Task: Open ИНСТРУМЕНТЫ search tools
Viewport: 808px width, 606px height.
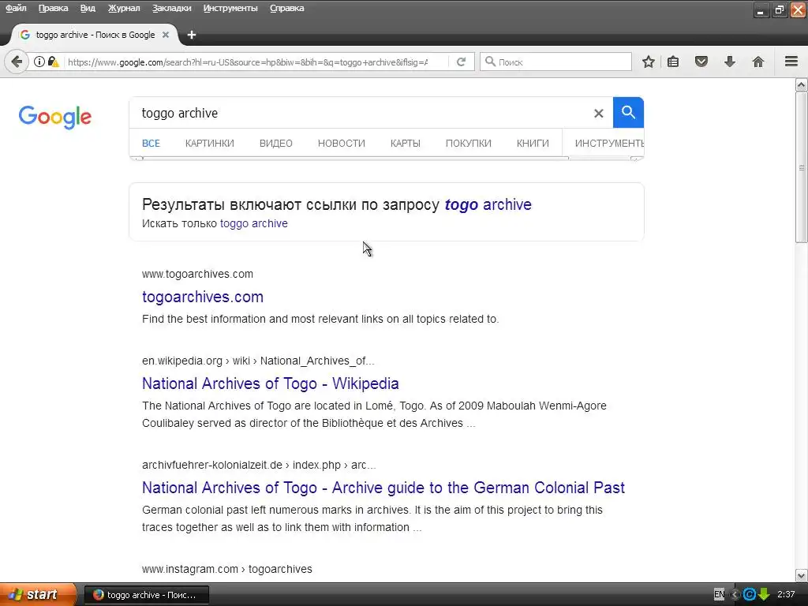Action: (x=609, y=144)
